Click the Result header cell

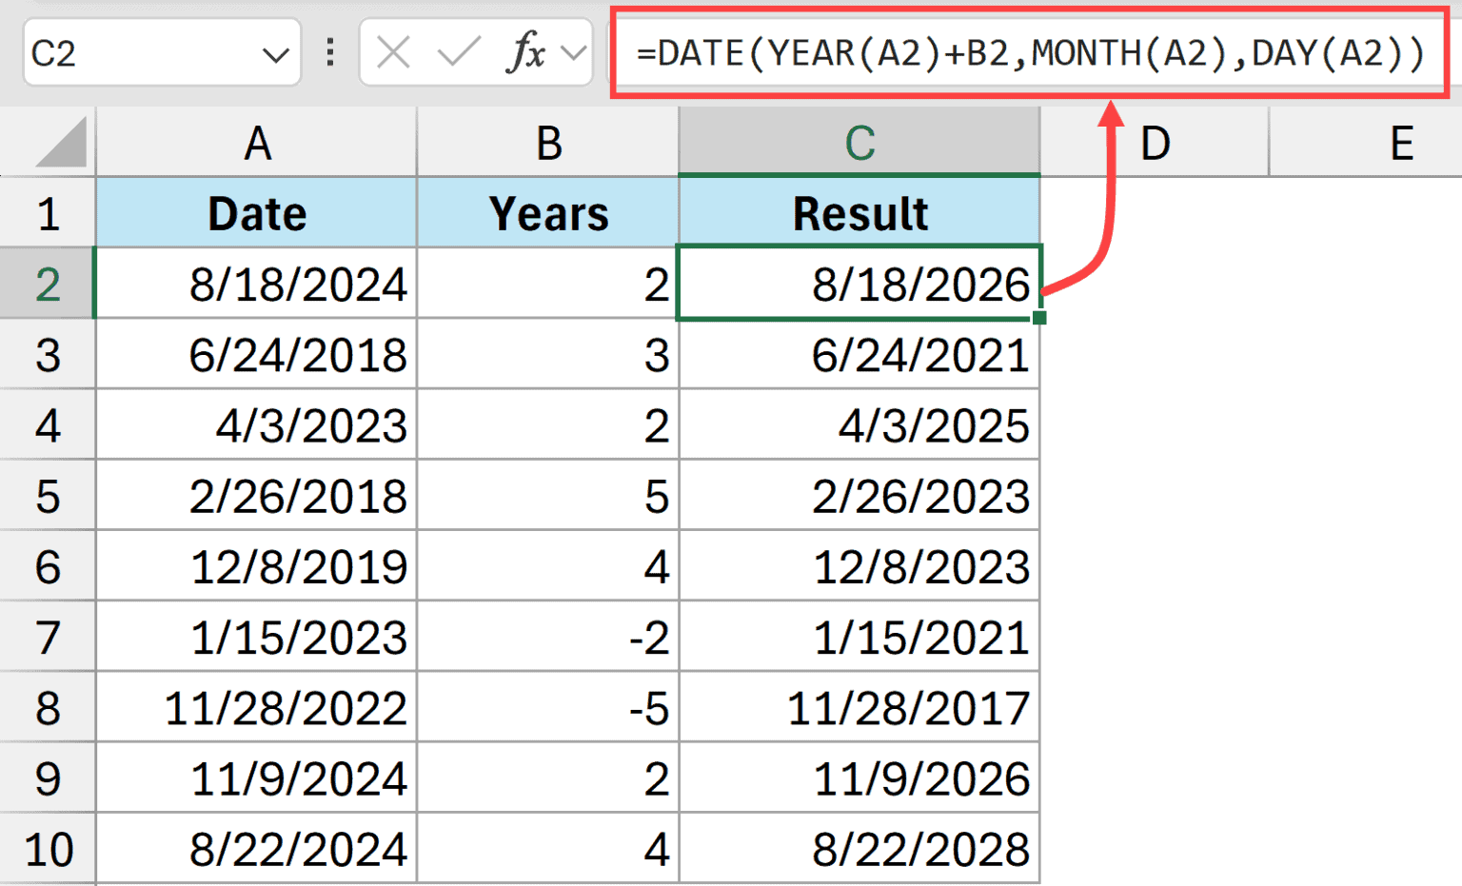click(x=859, y=213)
